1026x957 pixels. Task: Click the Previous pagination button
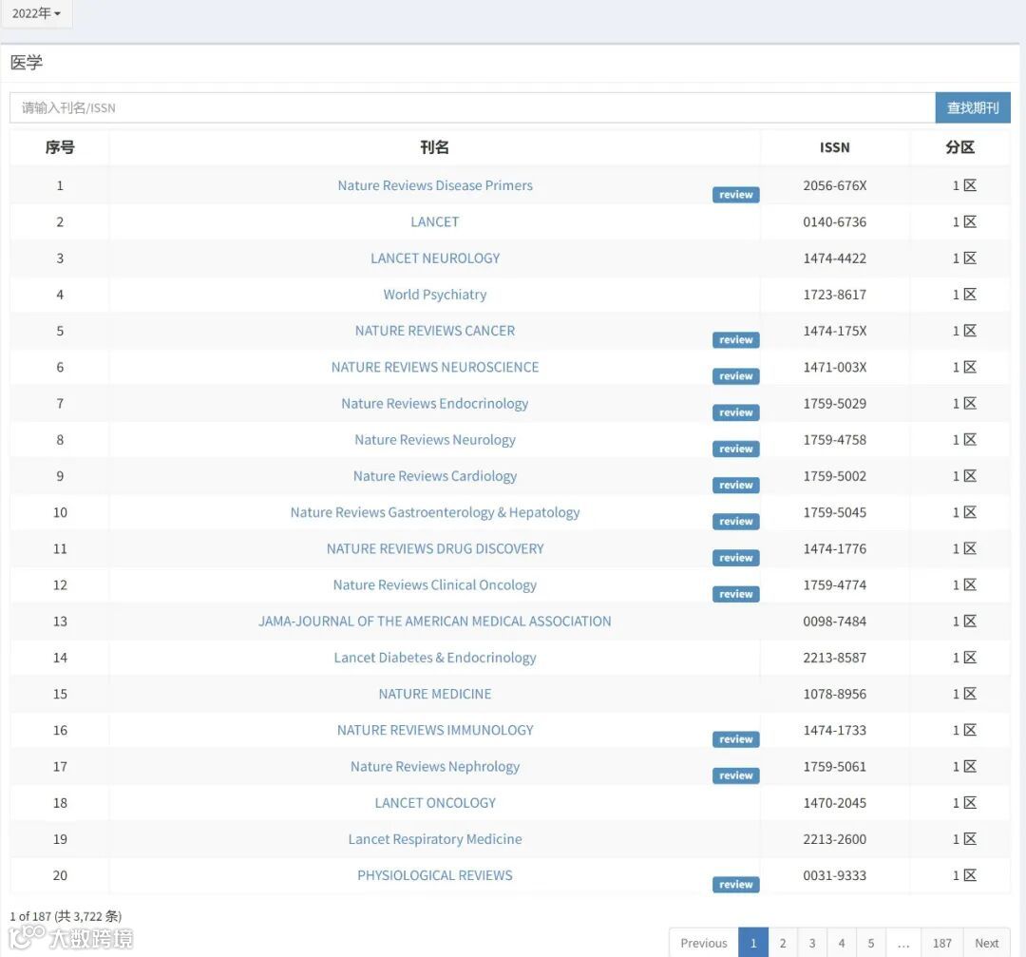click(703, 943)
